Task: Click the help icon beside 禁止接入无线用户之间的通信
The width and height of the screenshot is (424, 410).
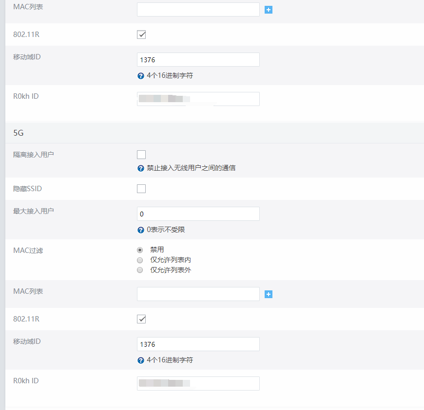Action: tap(141, 168)
